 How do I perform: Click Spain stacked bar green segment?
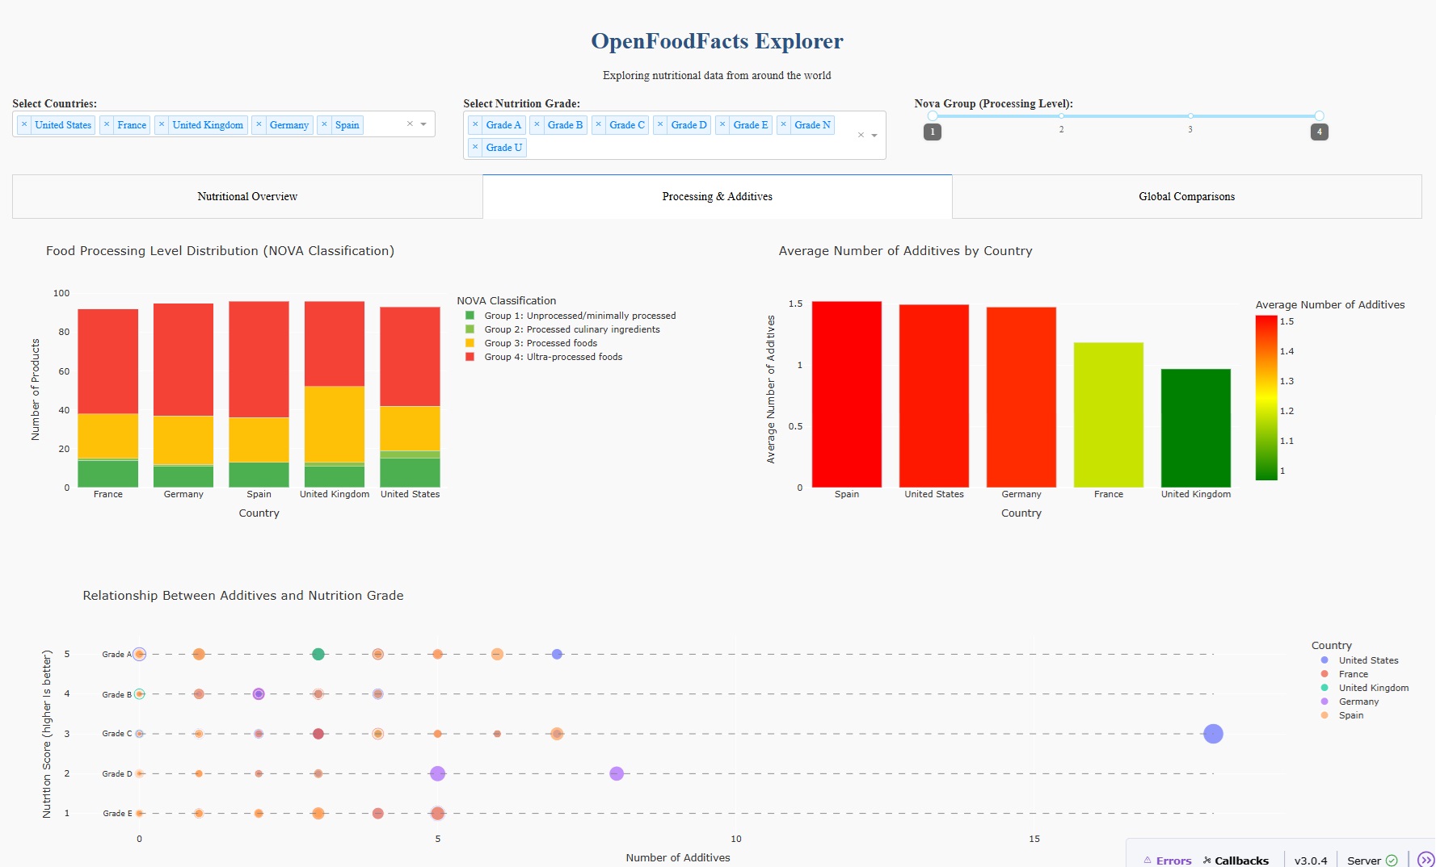[x=259, y=475]
